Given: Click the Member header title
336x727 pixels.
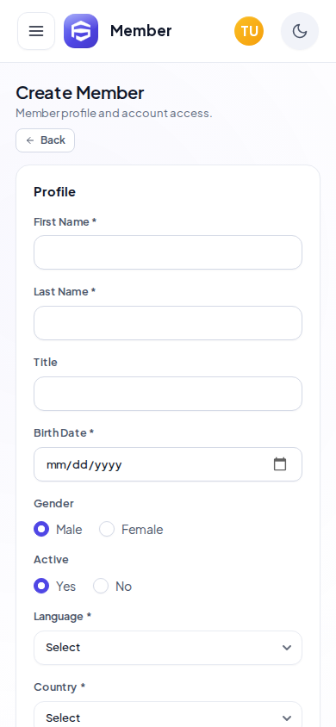Looking at the screenshot, I should click(141, 31).
